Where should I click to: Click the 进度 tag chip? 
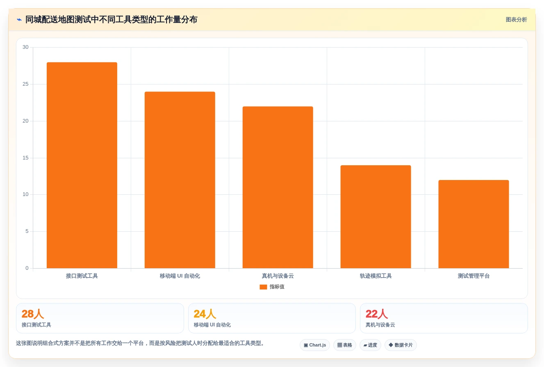click(370, 345)
